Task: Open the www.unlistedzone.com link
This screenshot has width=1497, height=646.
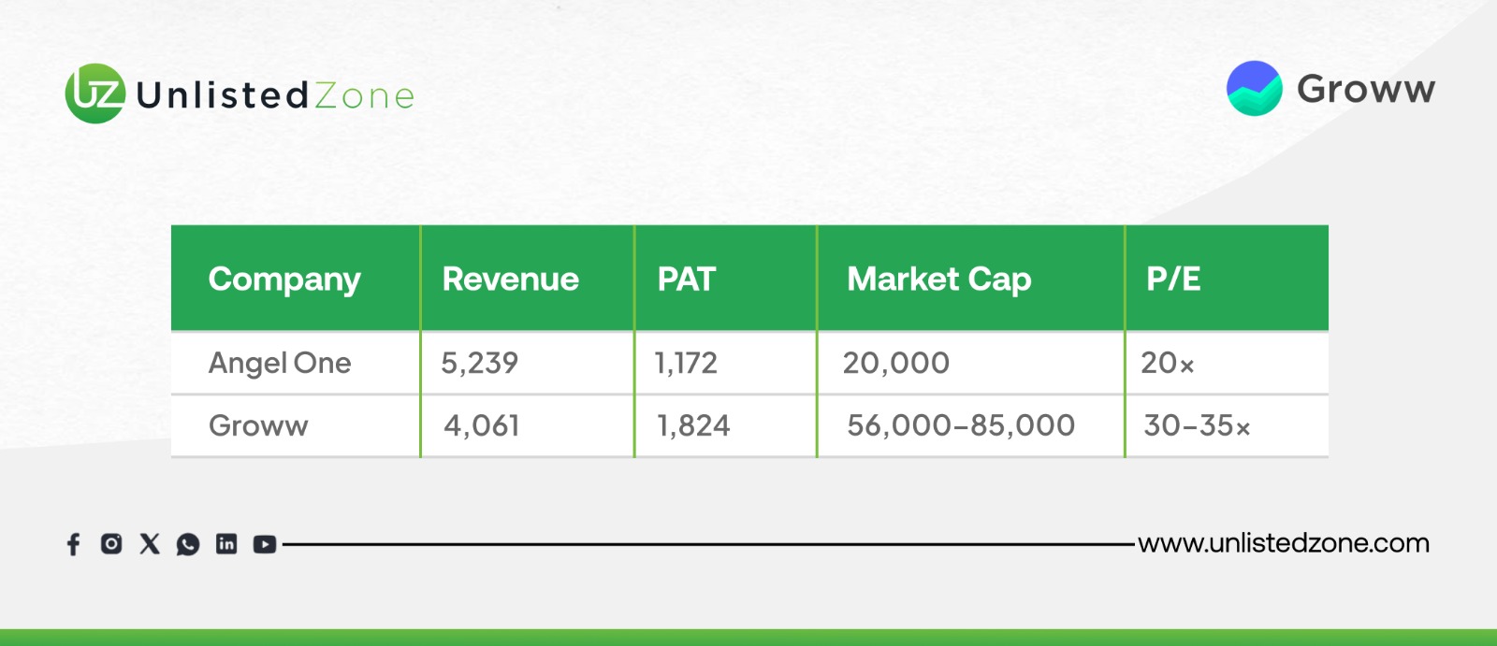Action: pyautogui.click(x=1284, y=543)
